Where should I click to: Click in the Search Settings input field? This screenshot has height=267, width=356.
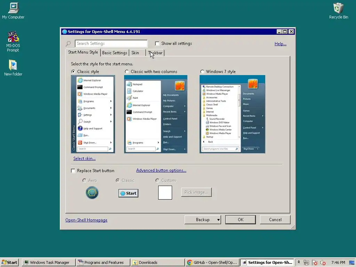coord(111,43)
